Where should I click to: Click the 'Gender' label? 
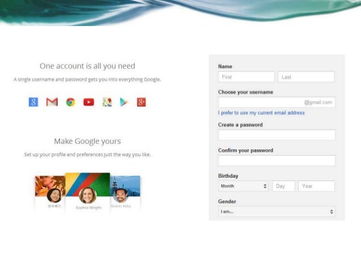click(227, 201)
